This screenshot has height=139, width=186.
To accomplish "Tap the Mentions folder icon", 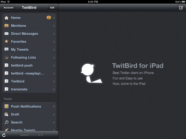I will [6, 25].
